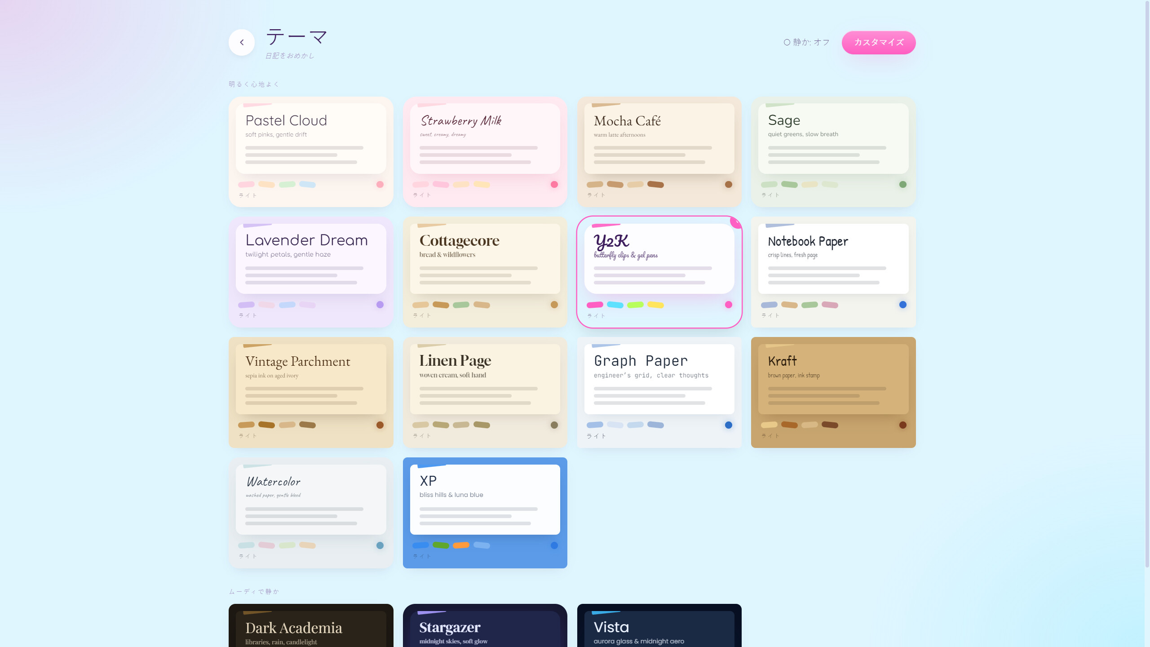Choose the Stargazer theme card
The image size is (1150, 647).
(485, 625)
